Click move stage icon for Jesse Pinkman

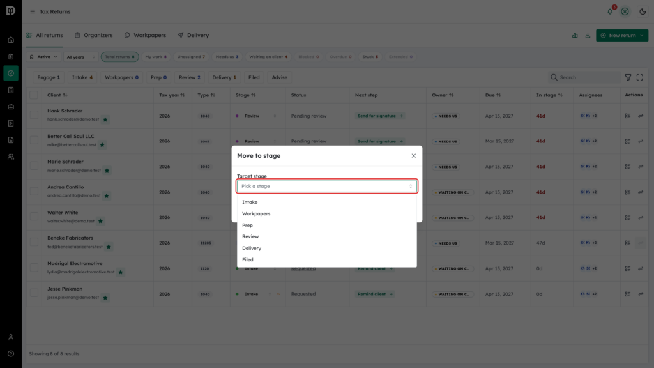tap(640, 294)
